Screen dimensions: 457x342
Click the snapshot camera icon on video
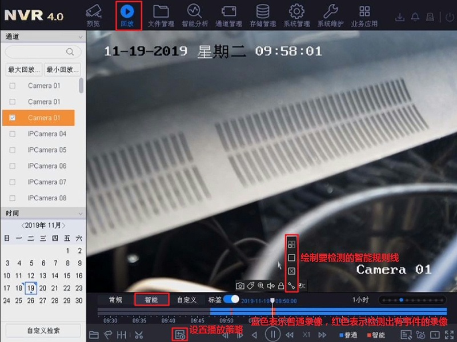point(240,285)
